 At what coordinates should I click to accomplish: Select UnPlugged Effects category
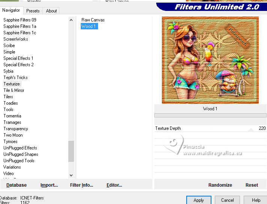coord(20,148)
